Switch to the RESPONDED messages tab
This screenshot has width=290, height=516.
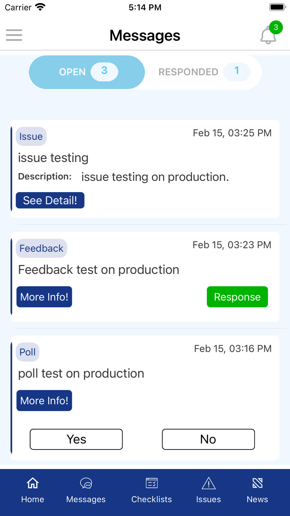tap(203, 72)
